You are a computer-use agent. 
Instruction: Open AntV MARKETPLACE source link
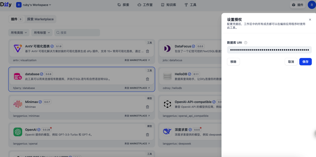pyautogui.click(x=137, y=60)
